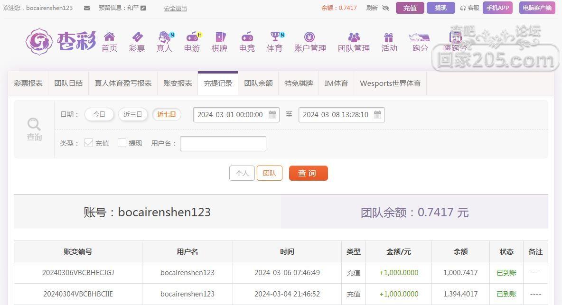Switch to the 账变报表 tab
562x305 pixels.
178,83
